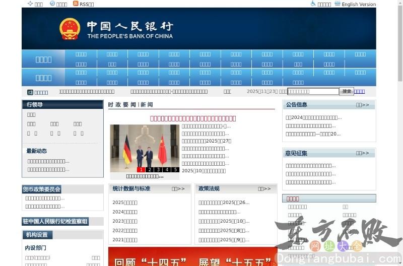Open more >> in 公告信息 panel
Screen dimensions: 403x266
362,105
